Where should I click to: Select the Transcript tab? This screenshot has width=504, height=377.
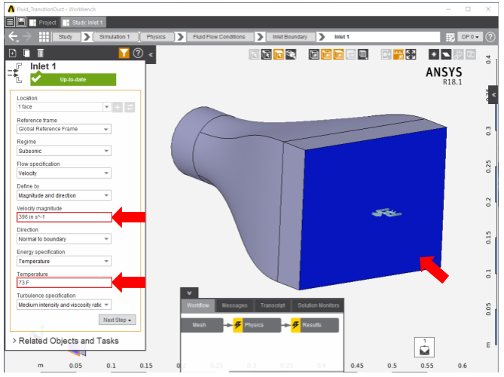tap(273, 305)
